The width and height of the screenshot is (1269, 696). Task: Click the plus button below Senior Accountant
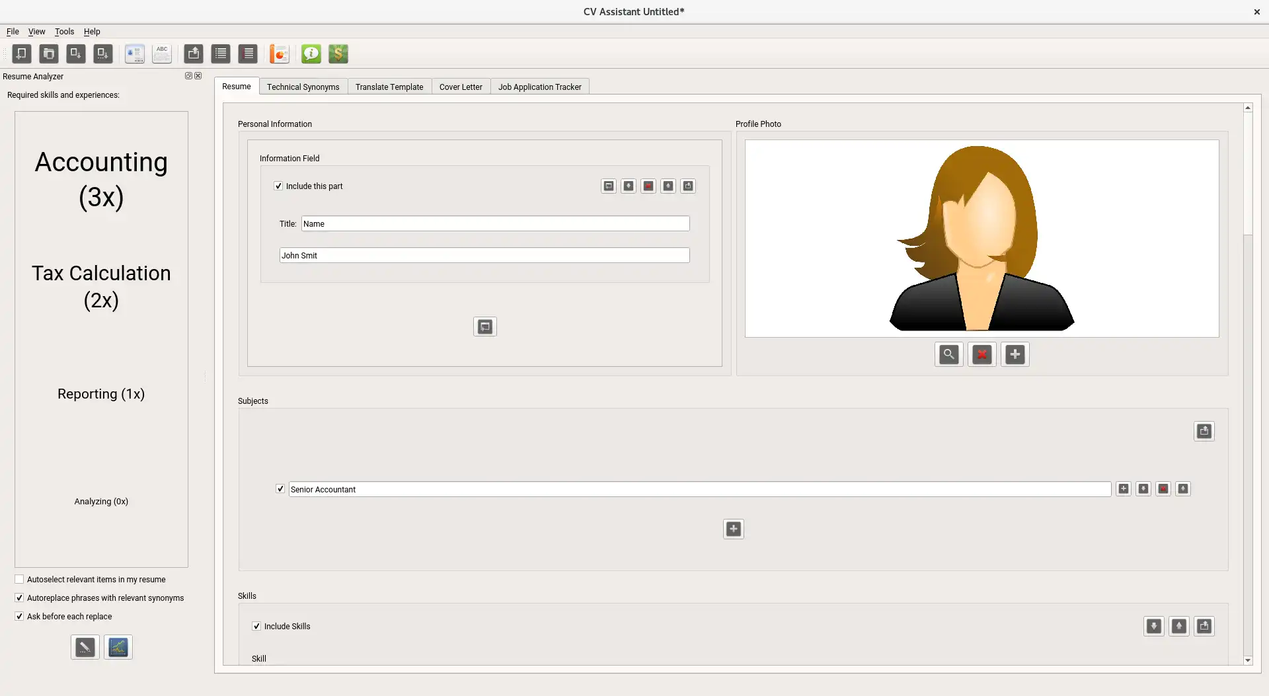click(734, 529)
